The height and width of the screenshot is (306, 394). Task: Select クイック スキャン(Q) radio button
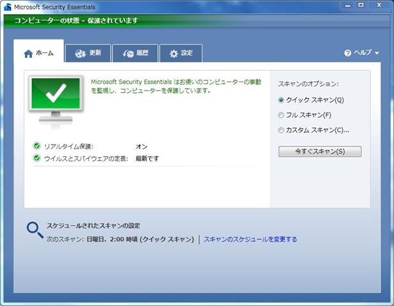[281, 100]
